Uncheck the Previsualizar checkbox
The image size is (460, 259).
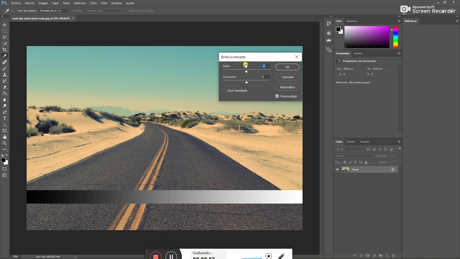pyautogui.click(x=277, y=96)
